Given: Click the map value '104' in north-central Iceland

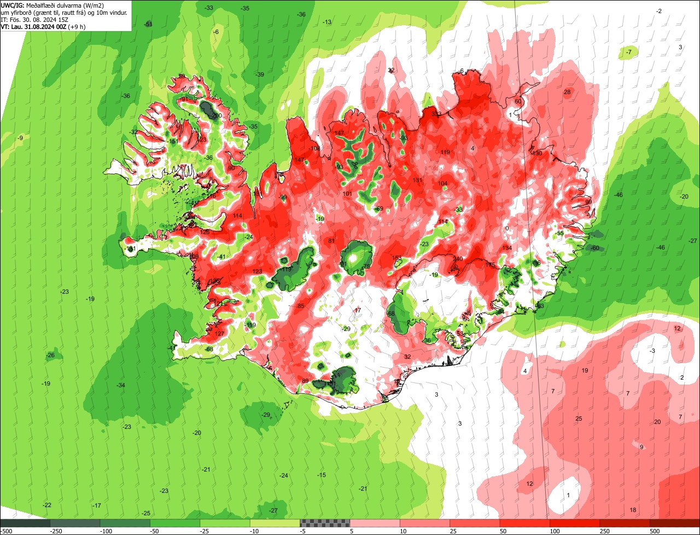Looking at the screenshot, I should (x=442, y=183).
